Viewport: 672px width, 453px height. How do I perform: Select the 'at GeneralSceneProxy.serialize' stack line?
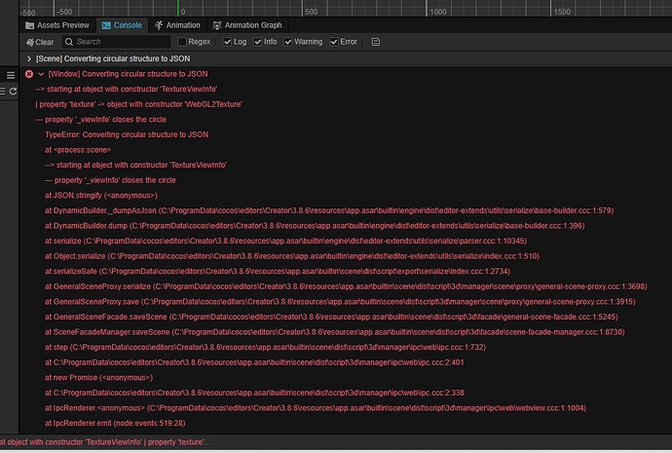click(x=346, y=286)
